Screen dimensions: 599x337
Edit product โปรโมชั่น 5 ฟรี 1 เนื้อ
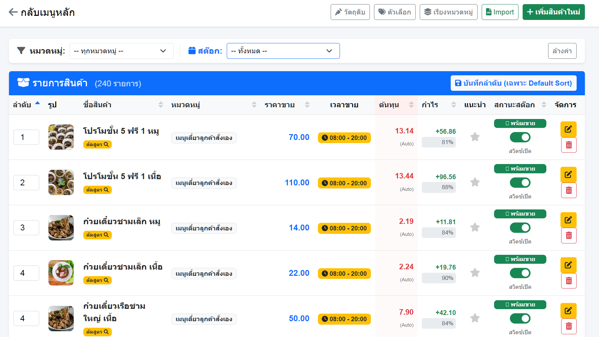click(x=568, y=175)
